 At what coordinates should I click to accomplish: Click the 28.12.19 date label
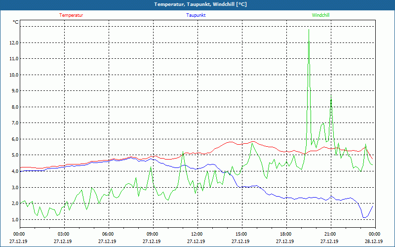click(x=374, y=241)
